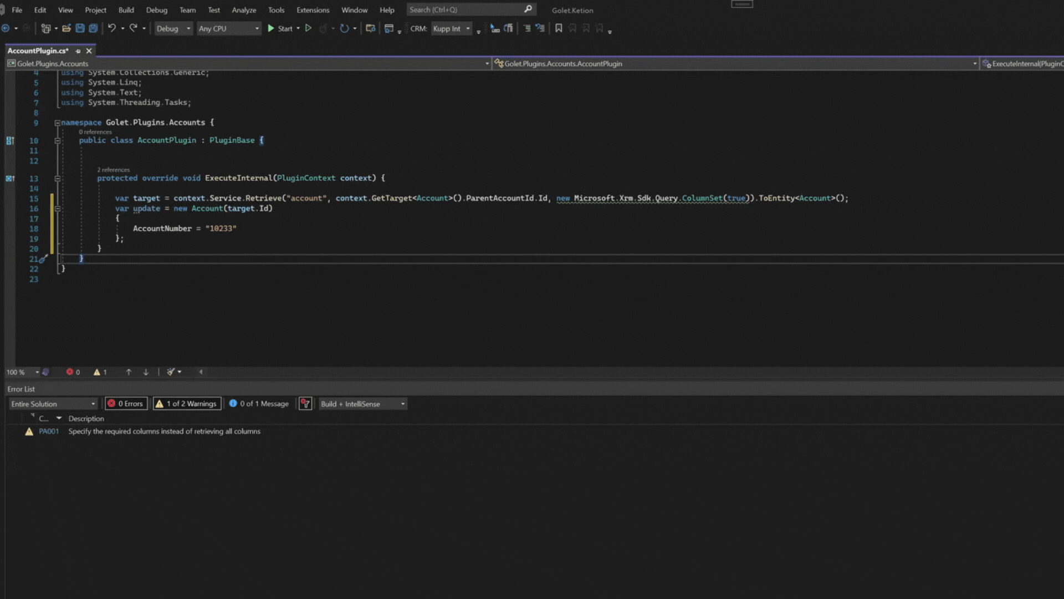Click the Uncomment selection toolbar icon

click(x=540, y=28)
